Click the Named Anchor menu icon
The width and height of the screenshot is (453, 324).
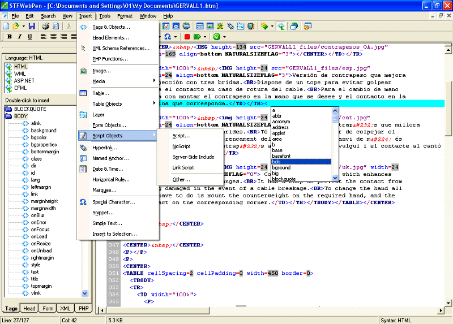[83, 158]
